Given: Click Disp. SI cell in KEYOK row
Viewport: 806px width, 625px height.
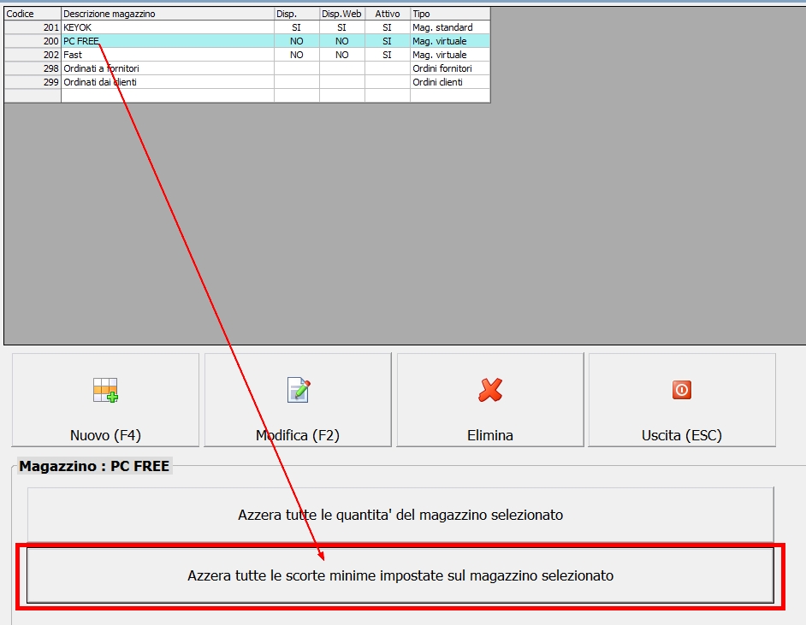Looking at the screenshot, I should [297, 27].
